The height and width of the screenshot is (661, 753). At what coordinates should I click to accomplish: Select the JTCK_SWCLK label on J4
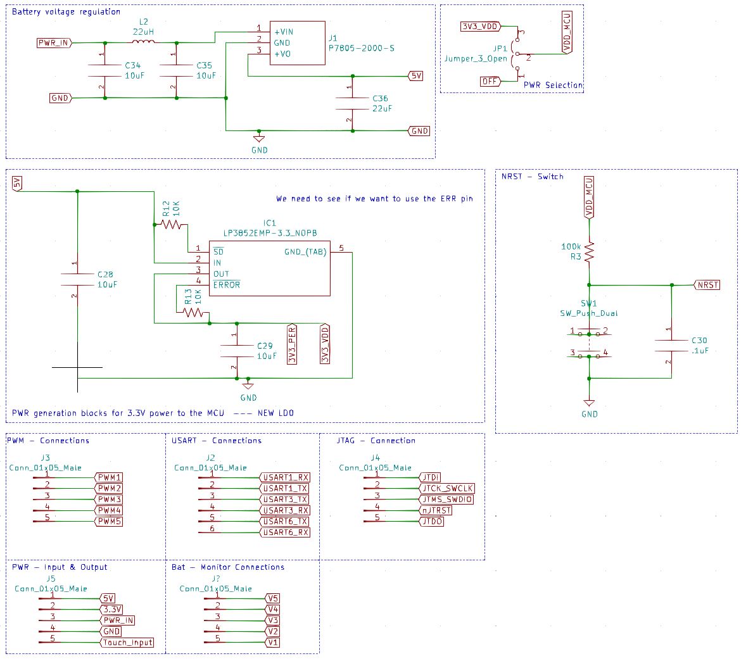pyautogui.click(x=447, y=489)
